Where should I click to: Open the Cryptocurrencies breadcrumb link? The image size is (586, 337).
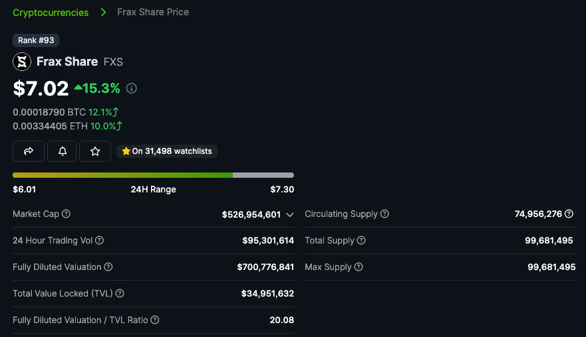click(51, 13)
